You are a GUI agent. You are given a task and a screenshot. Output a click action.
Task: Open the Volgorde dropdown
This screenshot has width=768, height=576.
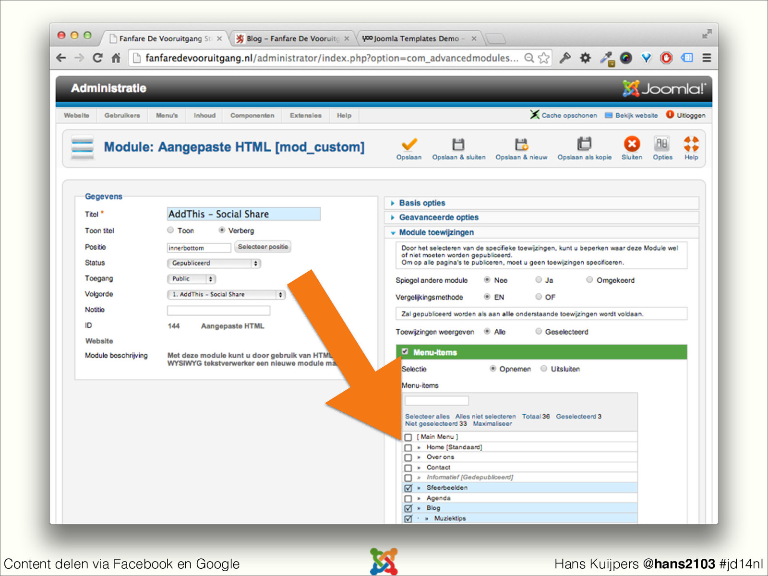(x=227, y=295)
